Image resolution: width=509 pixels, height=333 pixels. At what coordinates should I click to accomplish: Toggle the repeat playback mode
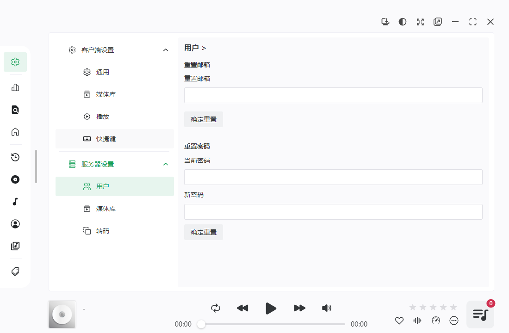[215, 308]
